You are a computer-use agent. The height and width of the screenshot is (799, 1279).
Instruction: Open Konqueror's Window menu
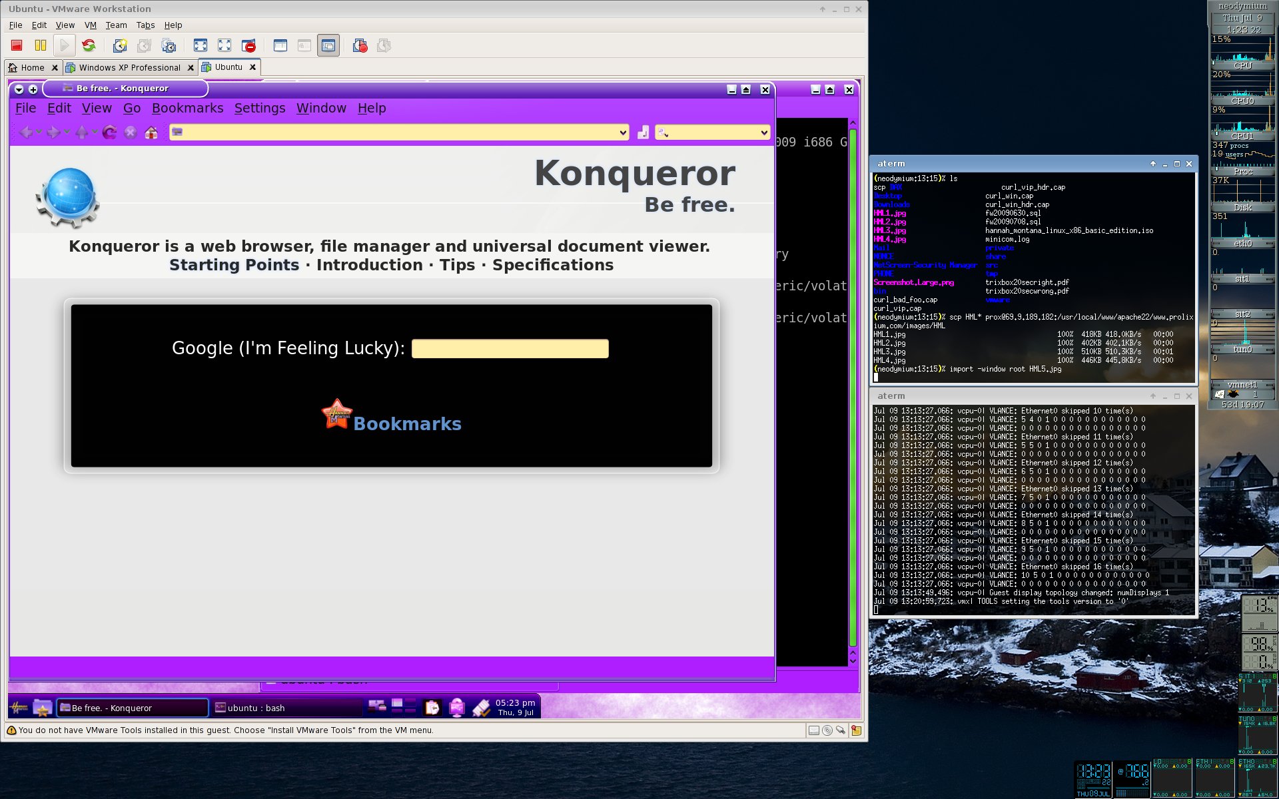[x=321, y=108]
